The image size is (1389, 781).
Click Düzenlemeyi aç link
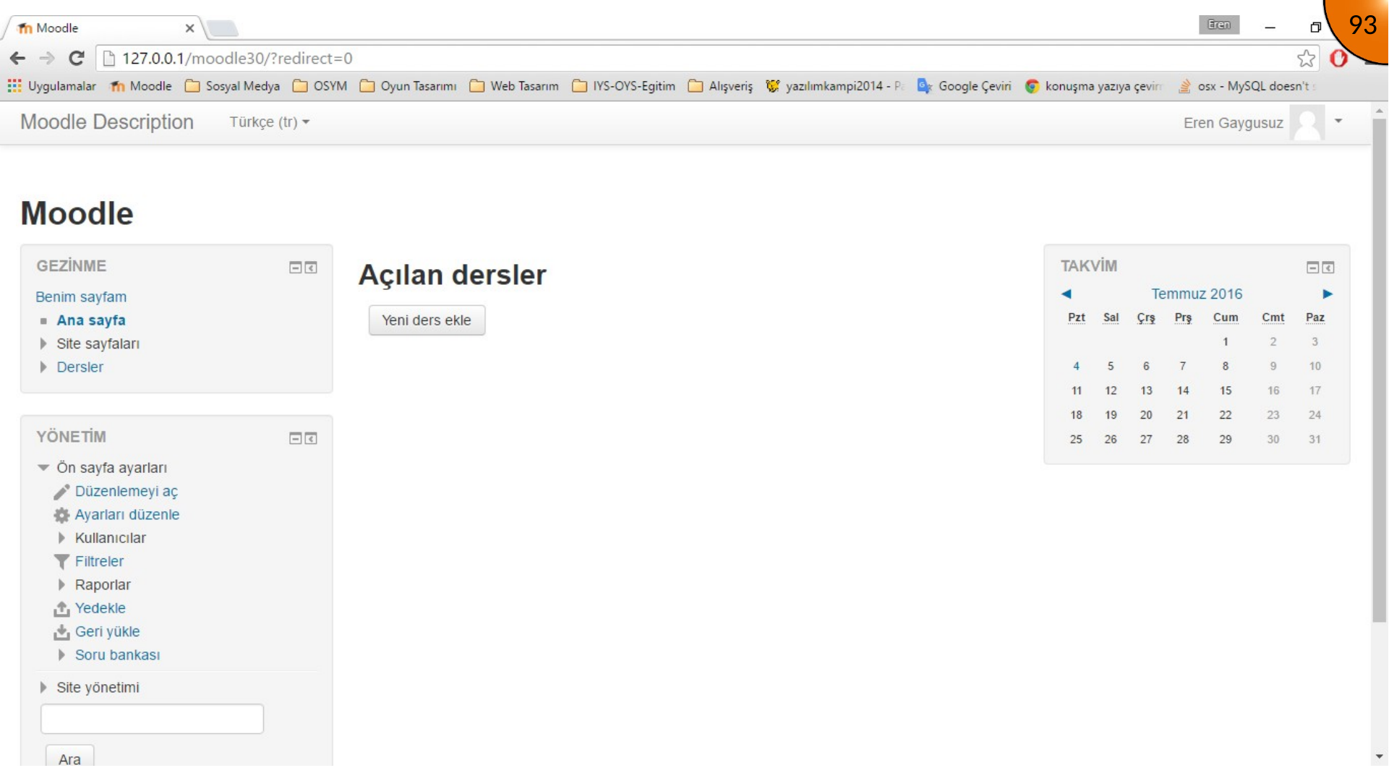pos(126,492)
